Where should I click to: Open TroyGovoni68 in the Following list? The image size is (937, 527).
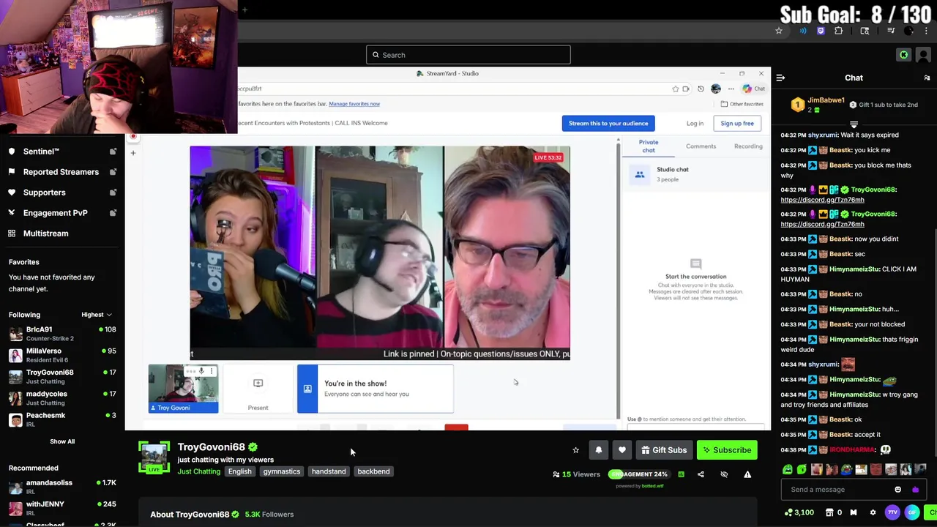point(62,376)
